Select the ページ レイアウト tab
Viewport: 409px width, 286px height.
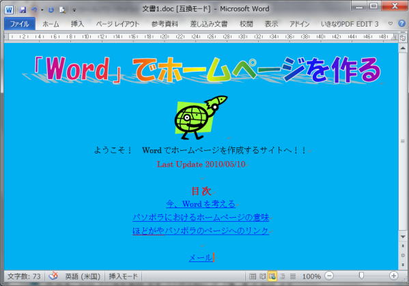point(117,24)
